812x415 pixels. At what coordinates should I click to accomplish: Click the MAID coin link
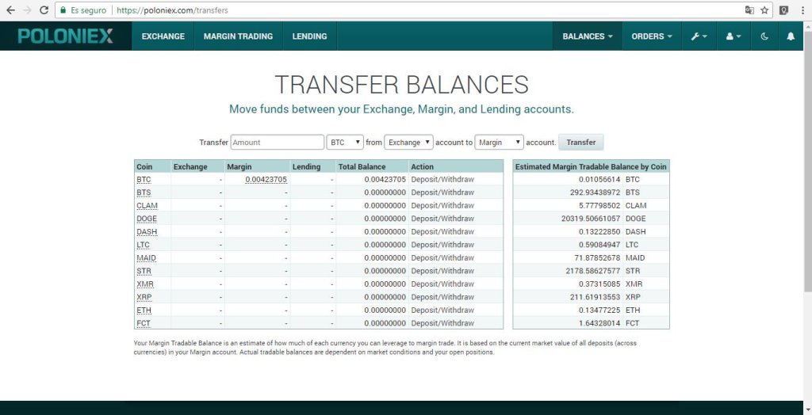[146, 257]
